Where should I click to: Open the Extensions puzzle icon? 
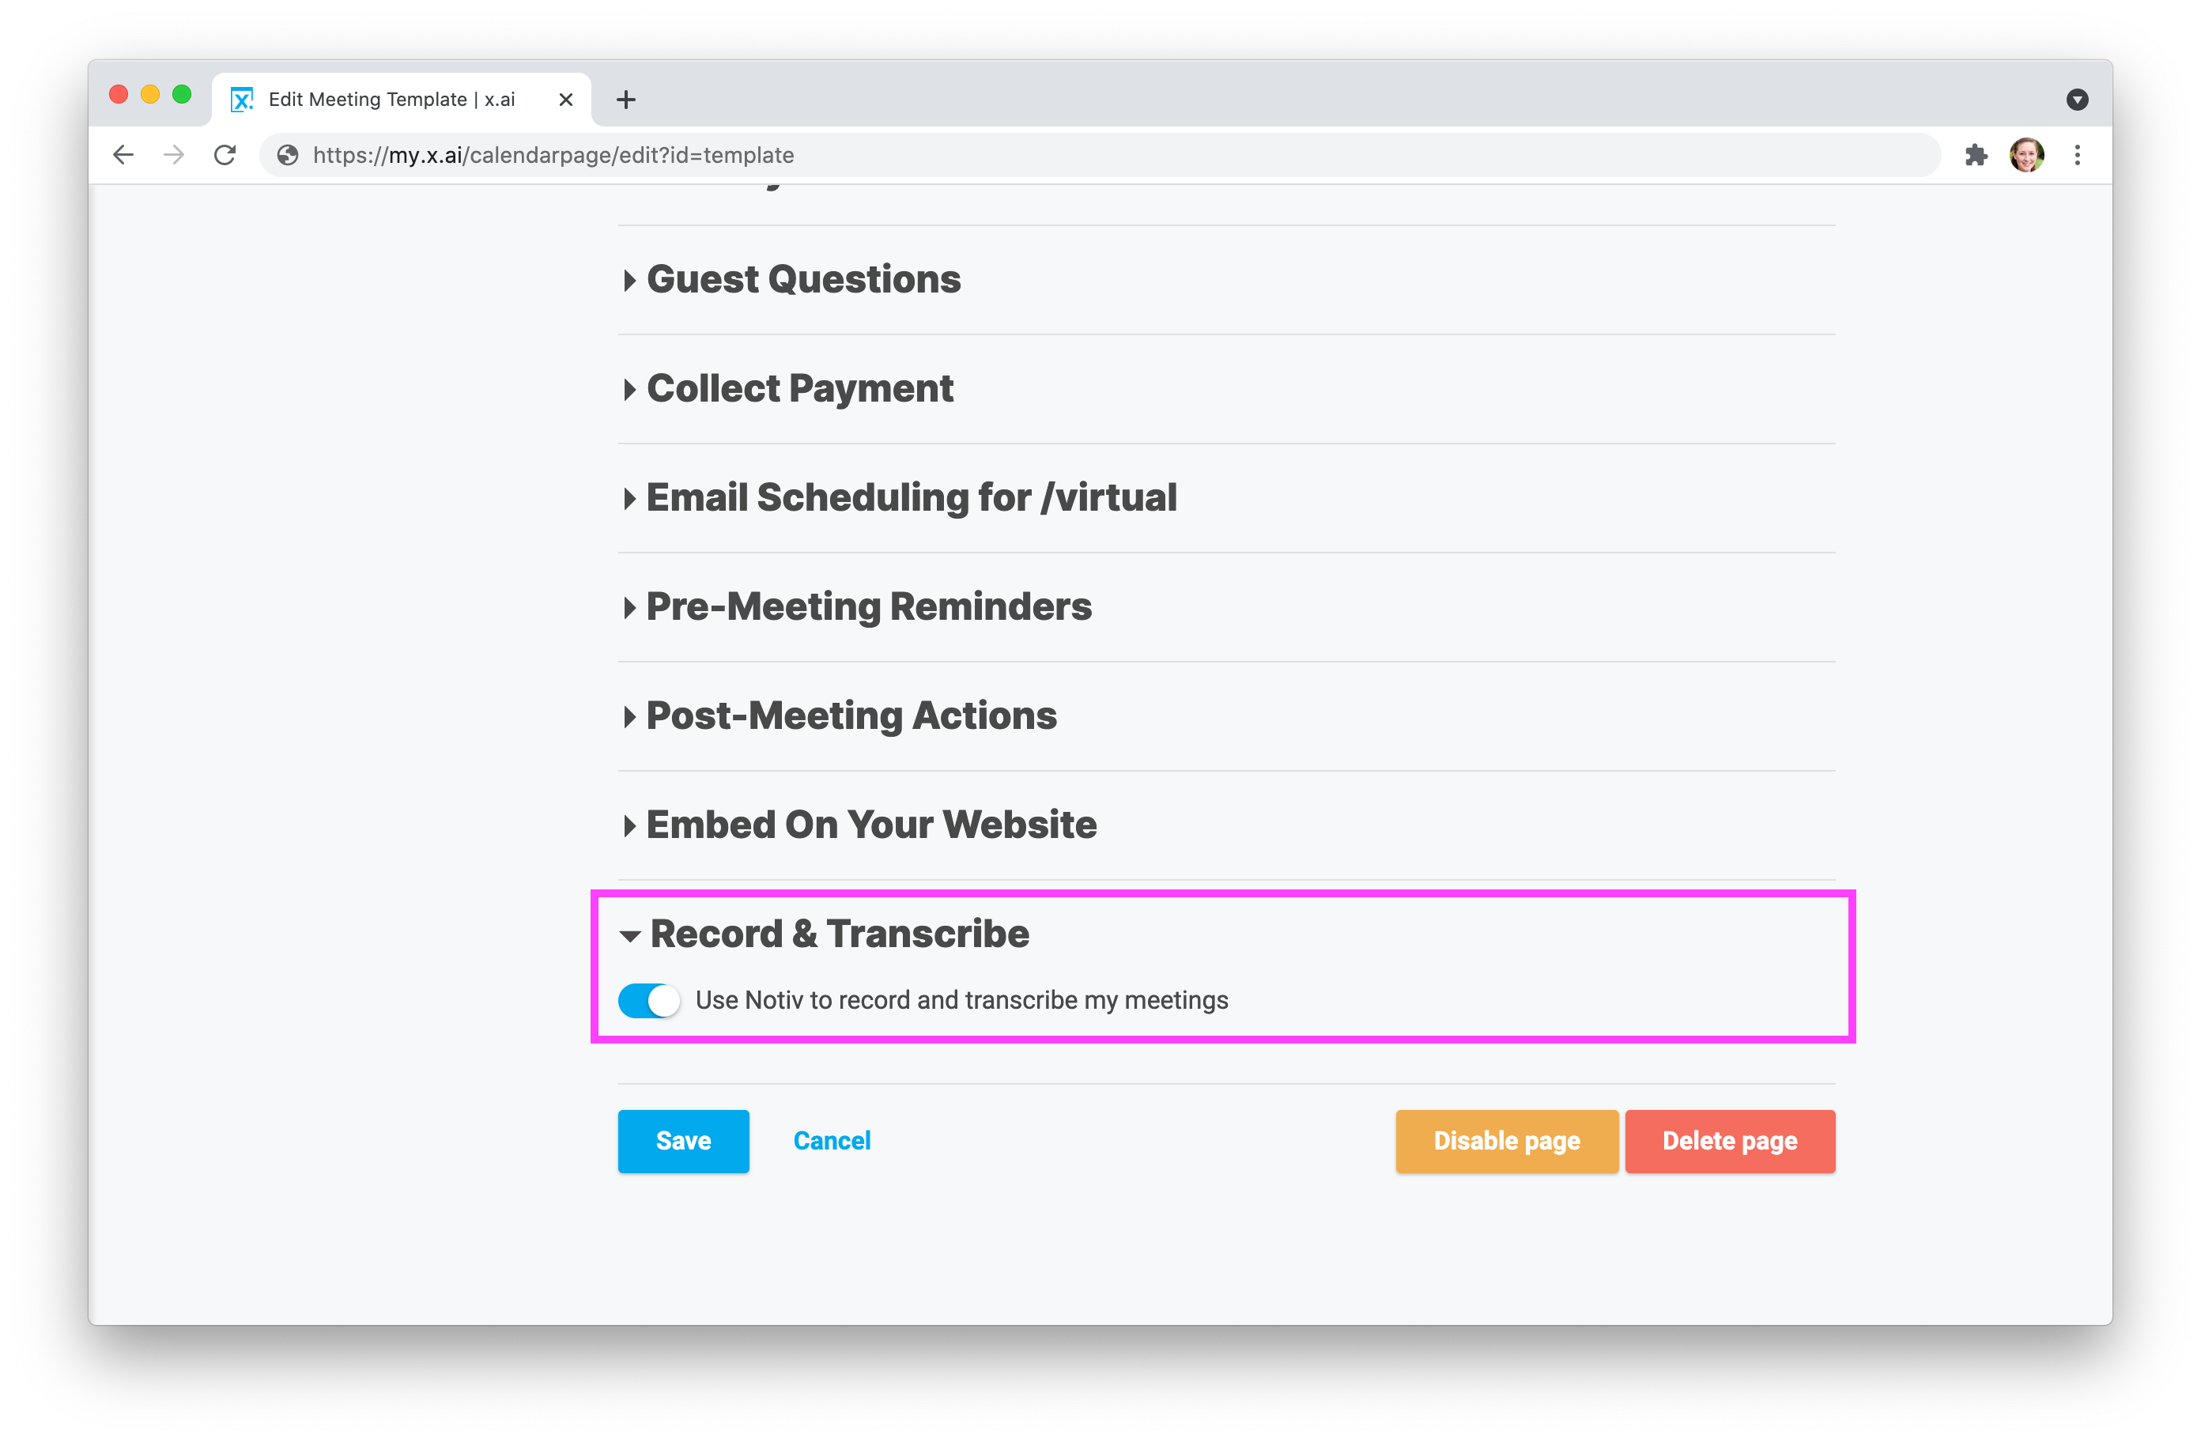click(1976, 154)
